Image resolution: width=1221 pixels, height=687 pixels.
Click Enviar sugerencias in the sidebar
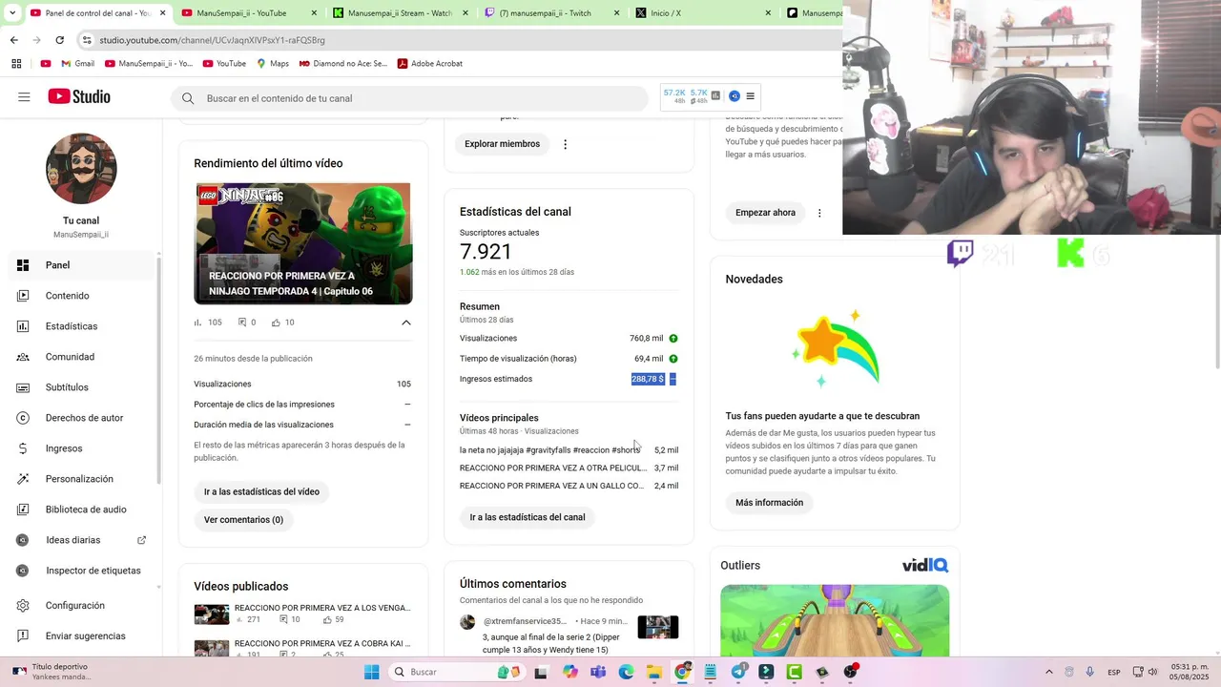80,636
